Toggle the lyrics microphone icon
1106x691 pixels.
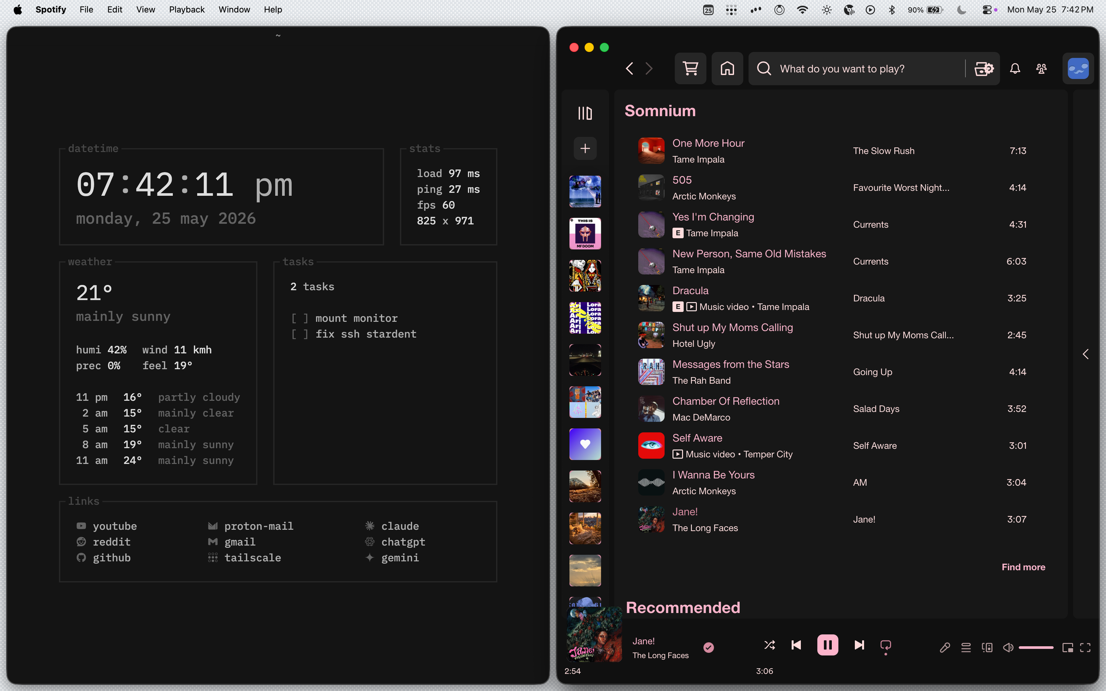tap(945, 648)
